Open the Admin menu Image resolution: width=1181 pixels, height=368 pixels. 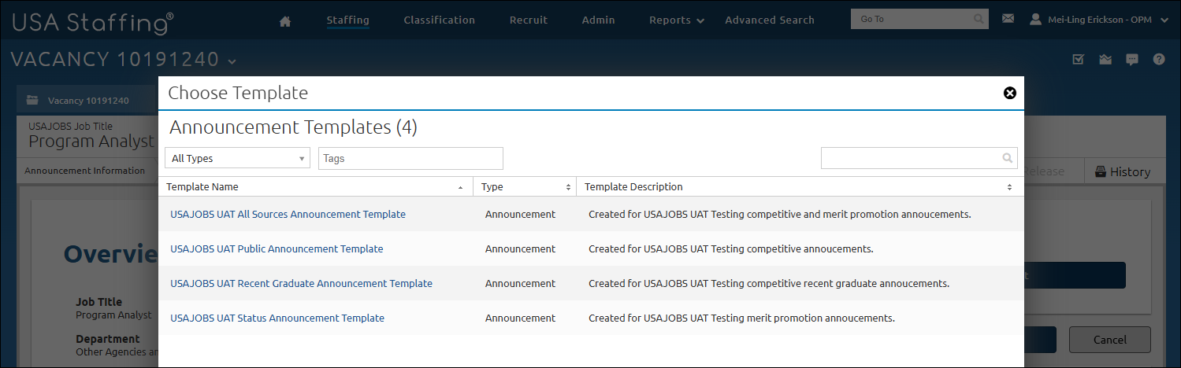point(598,20)
